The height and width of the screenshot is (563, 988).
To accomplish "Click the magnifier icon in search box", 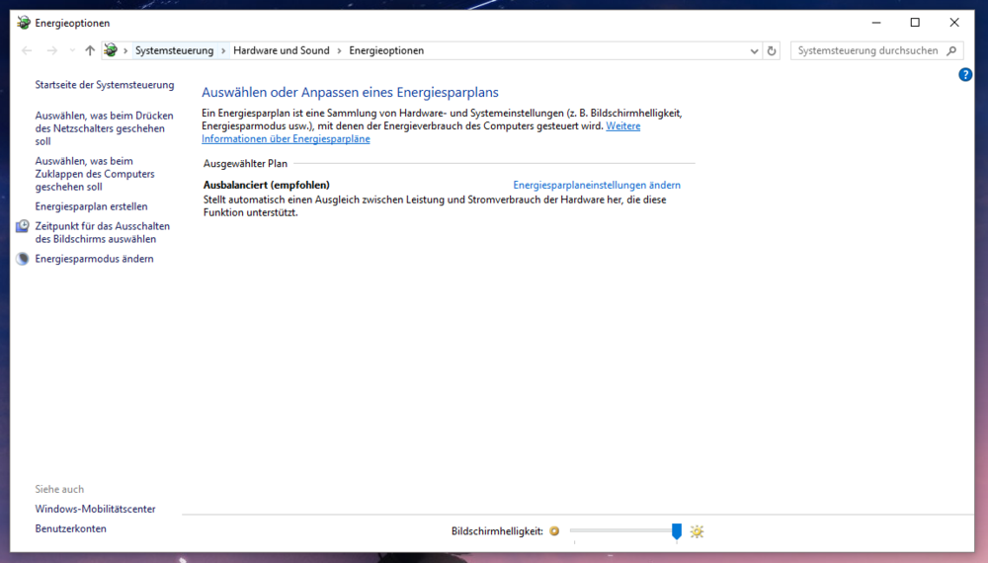I will click(951, 50).
